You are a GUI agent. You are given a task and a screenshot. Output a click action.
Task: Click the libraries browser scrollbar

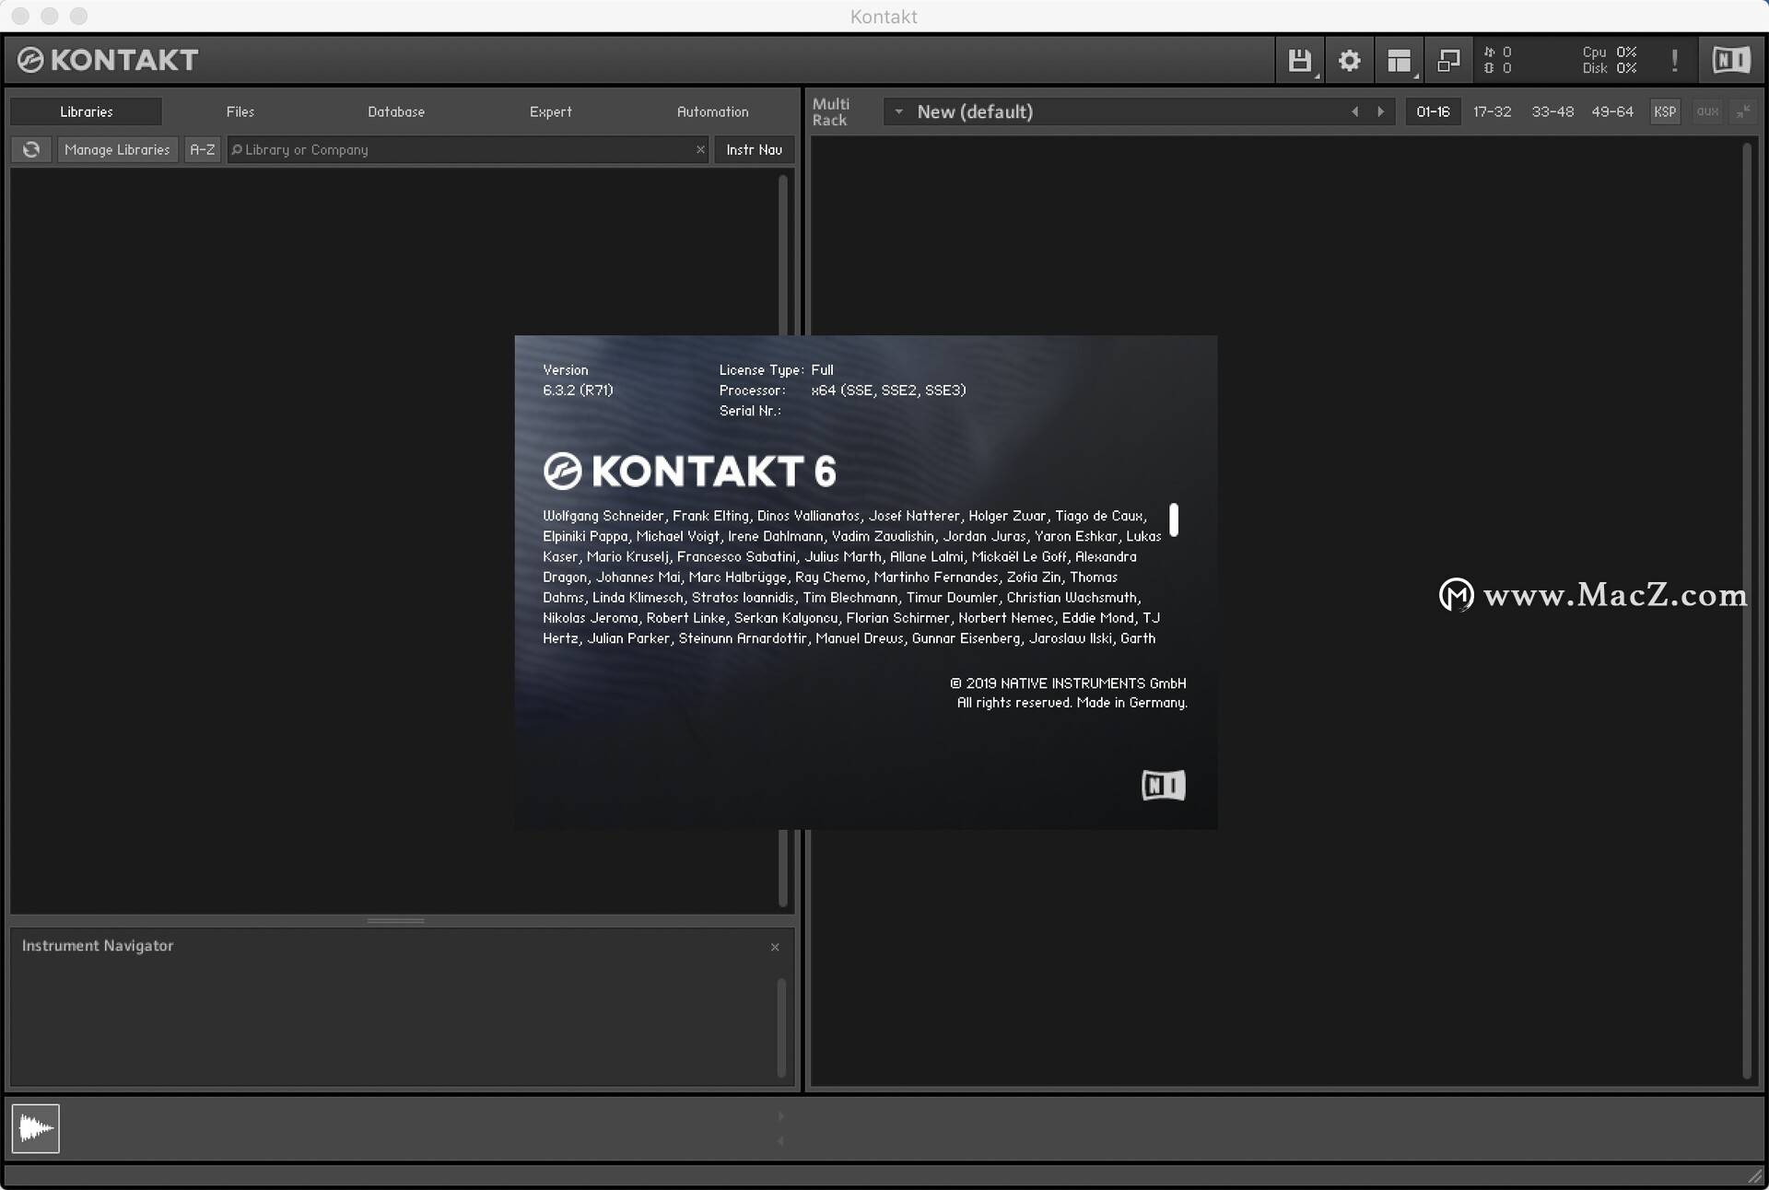[783, 258]
